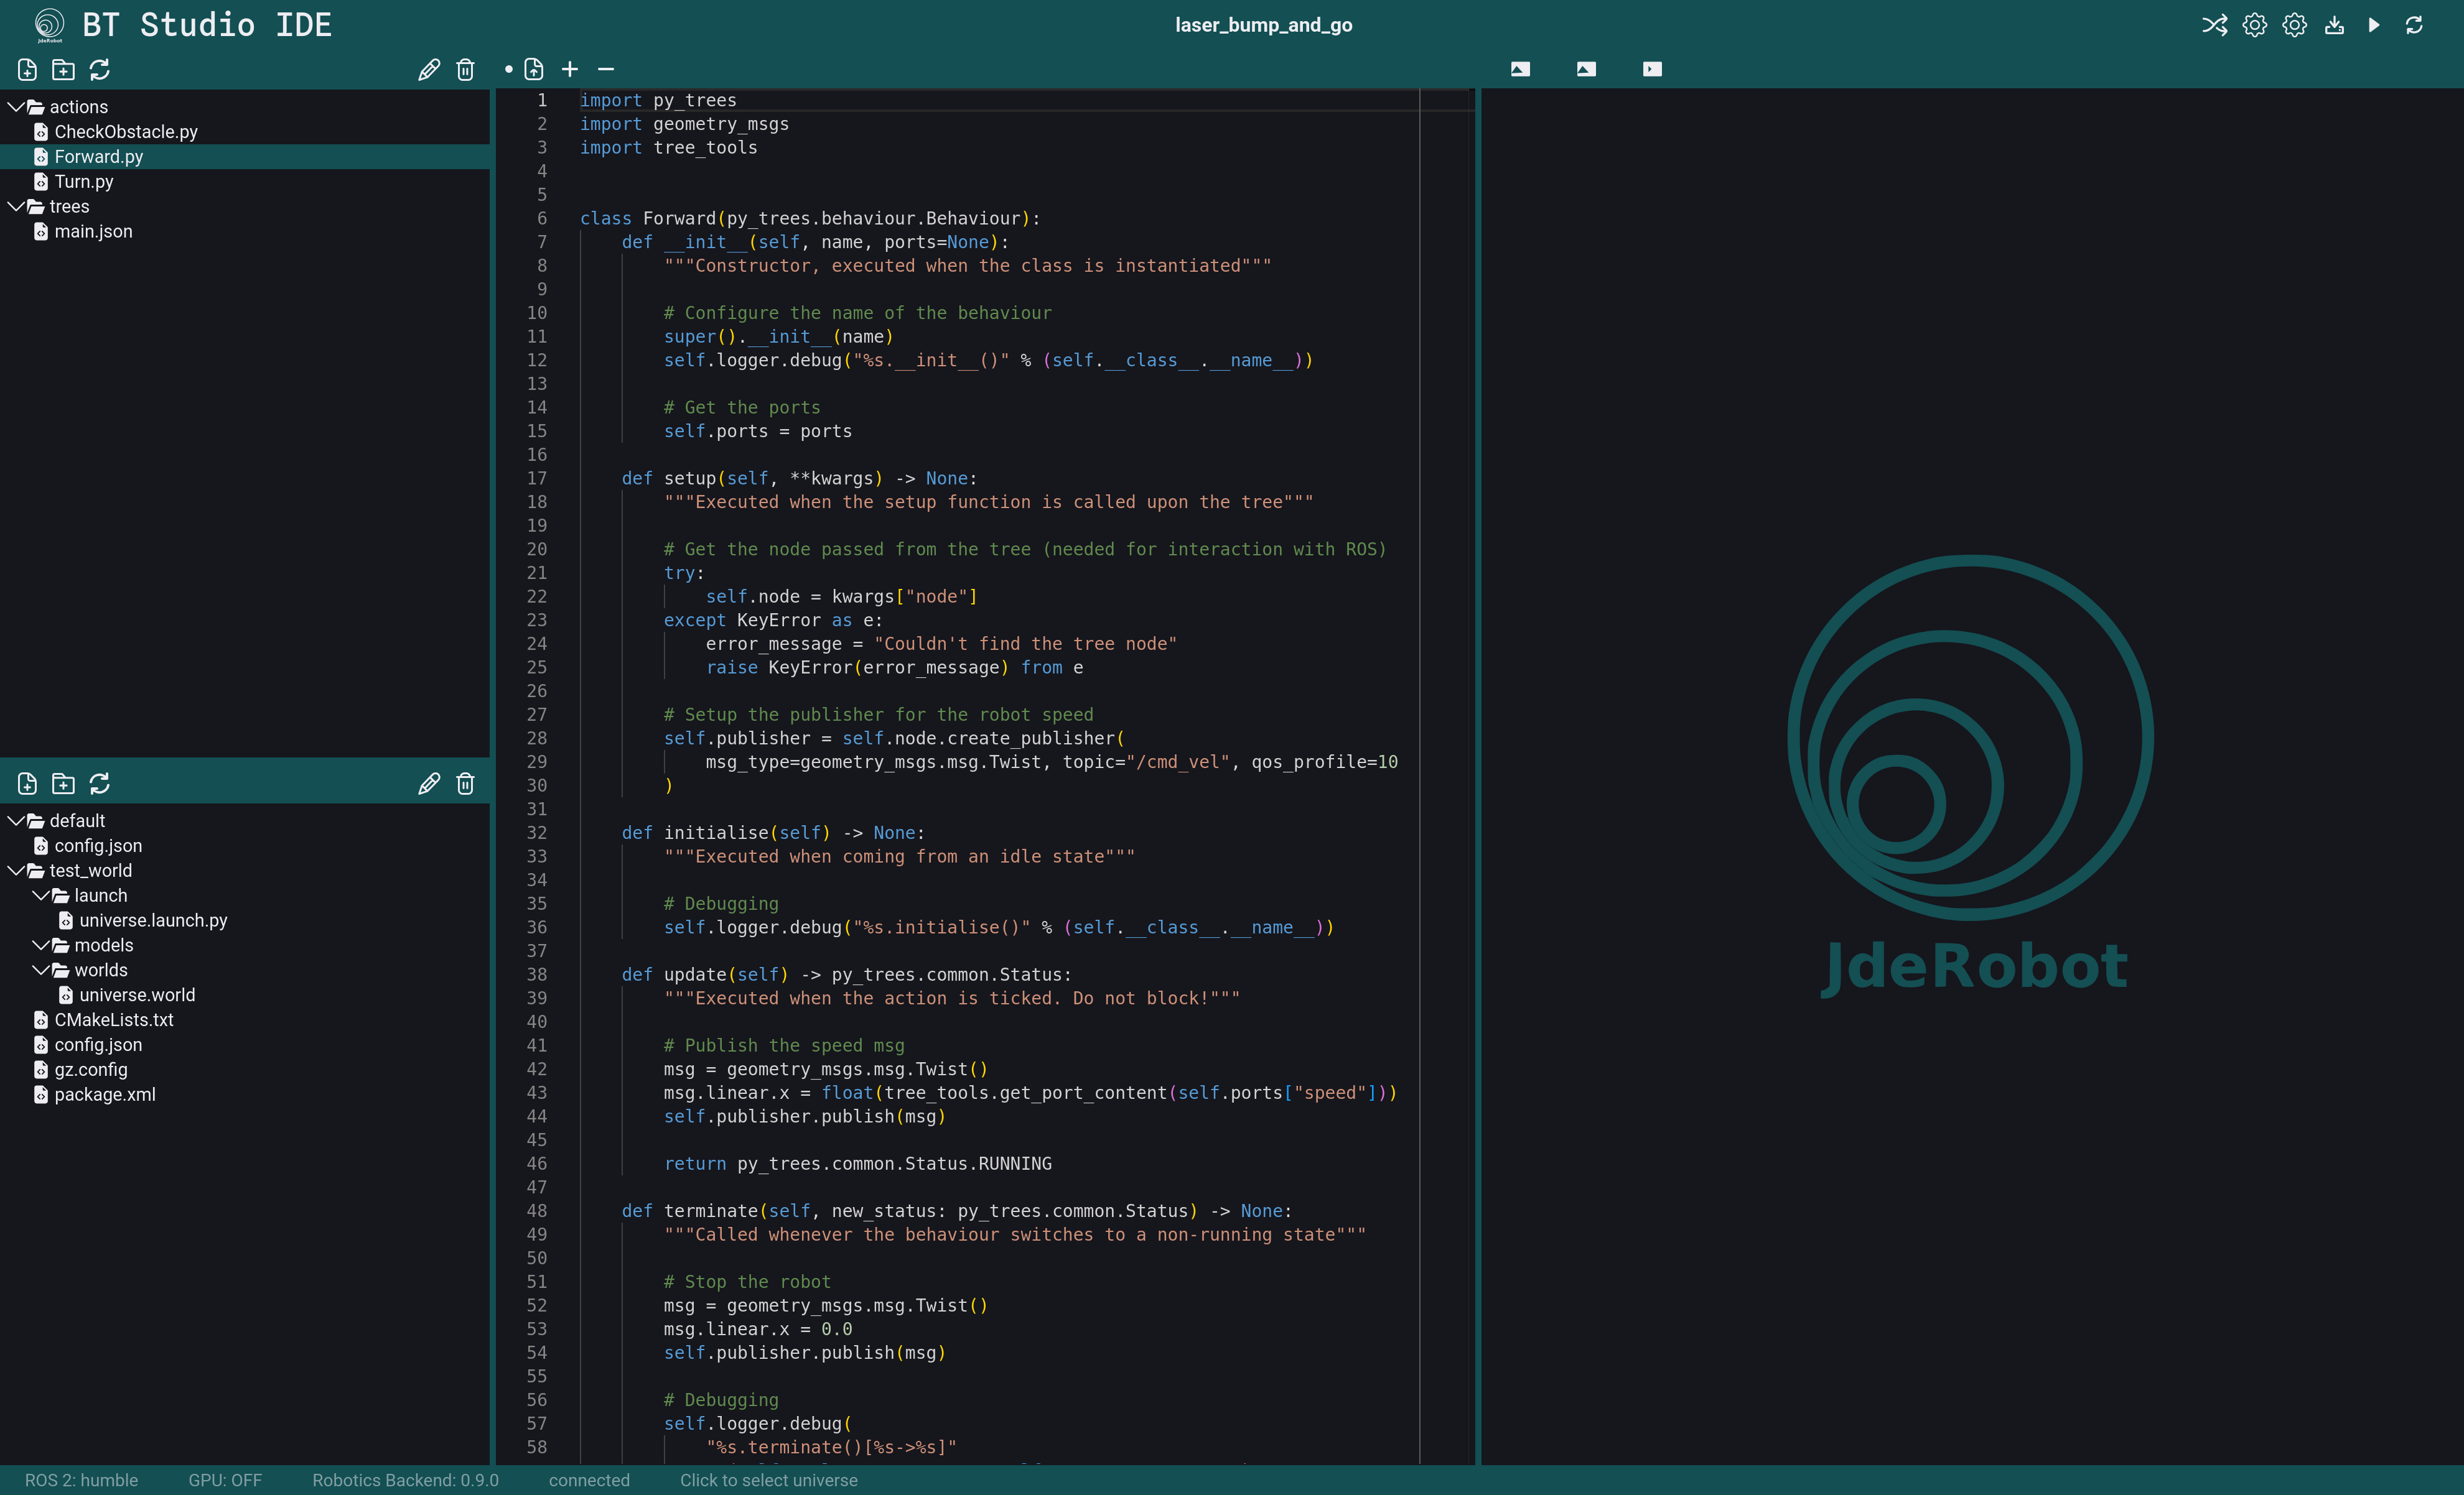The image size is (2464, 1495).
Task: Click new folder icon above actions folder
Action: click(x=63, y=70)
